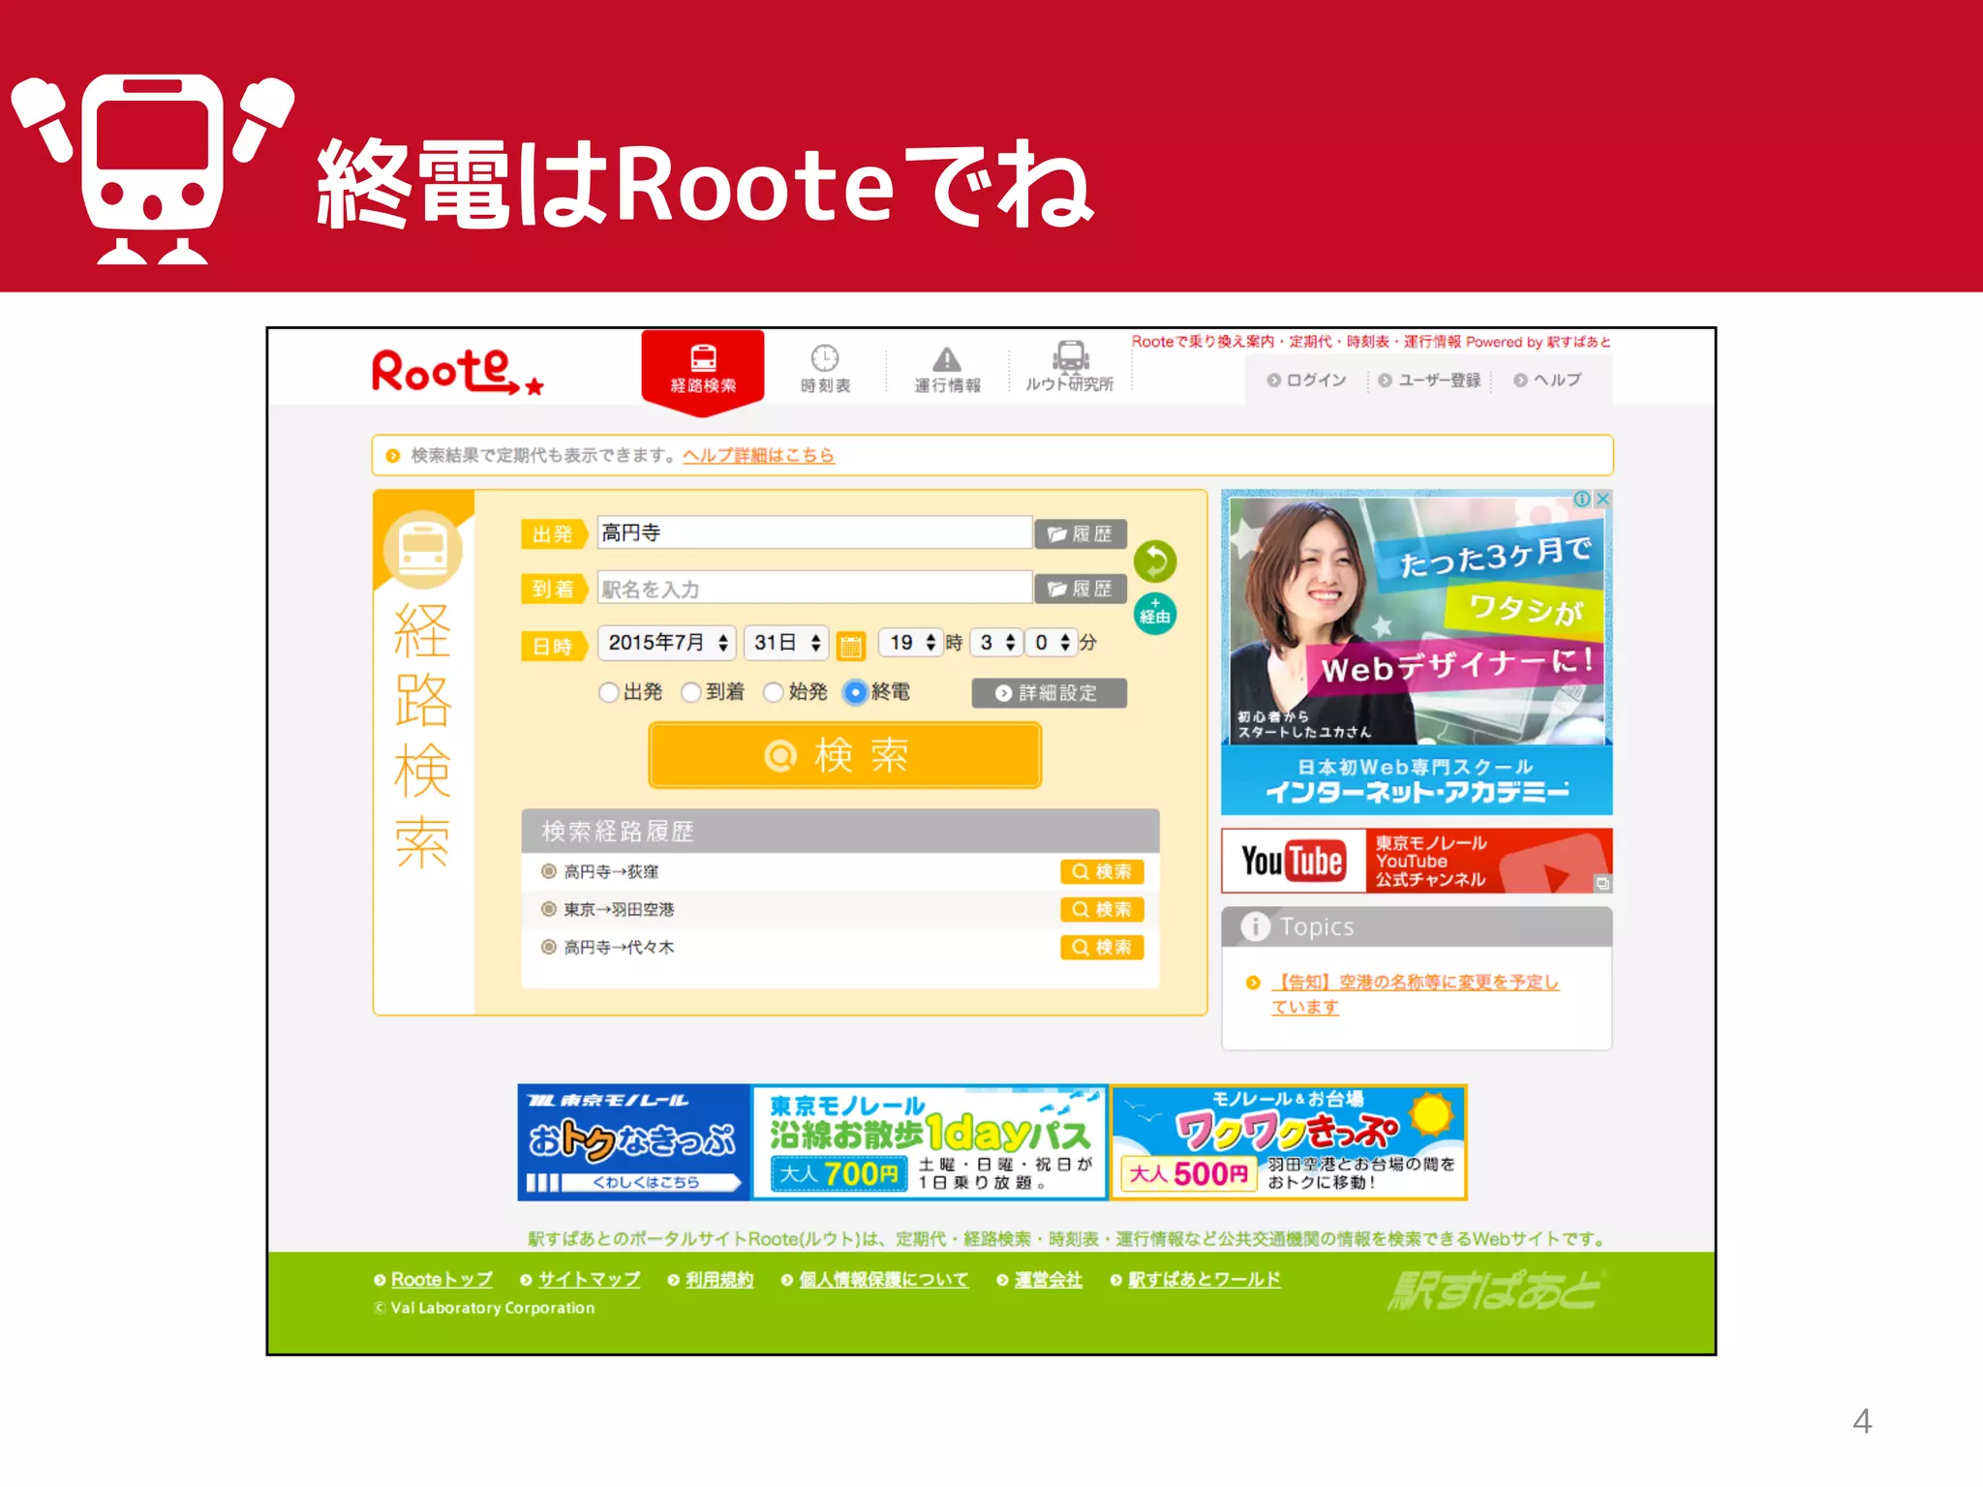1983x1487 pixels.
Task: Open the 運行情報 service status tab
Action: 947,370
